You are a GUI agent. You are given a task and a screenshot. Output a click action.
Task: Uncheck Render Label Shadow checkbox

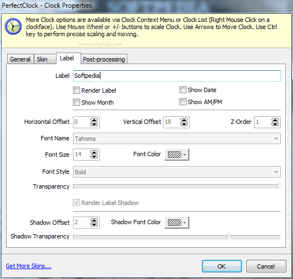click(76, 203)
